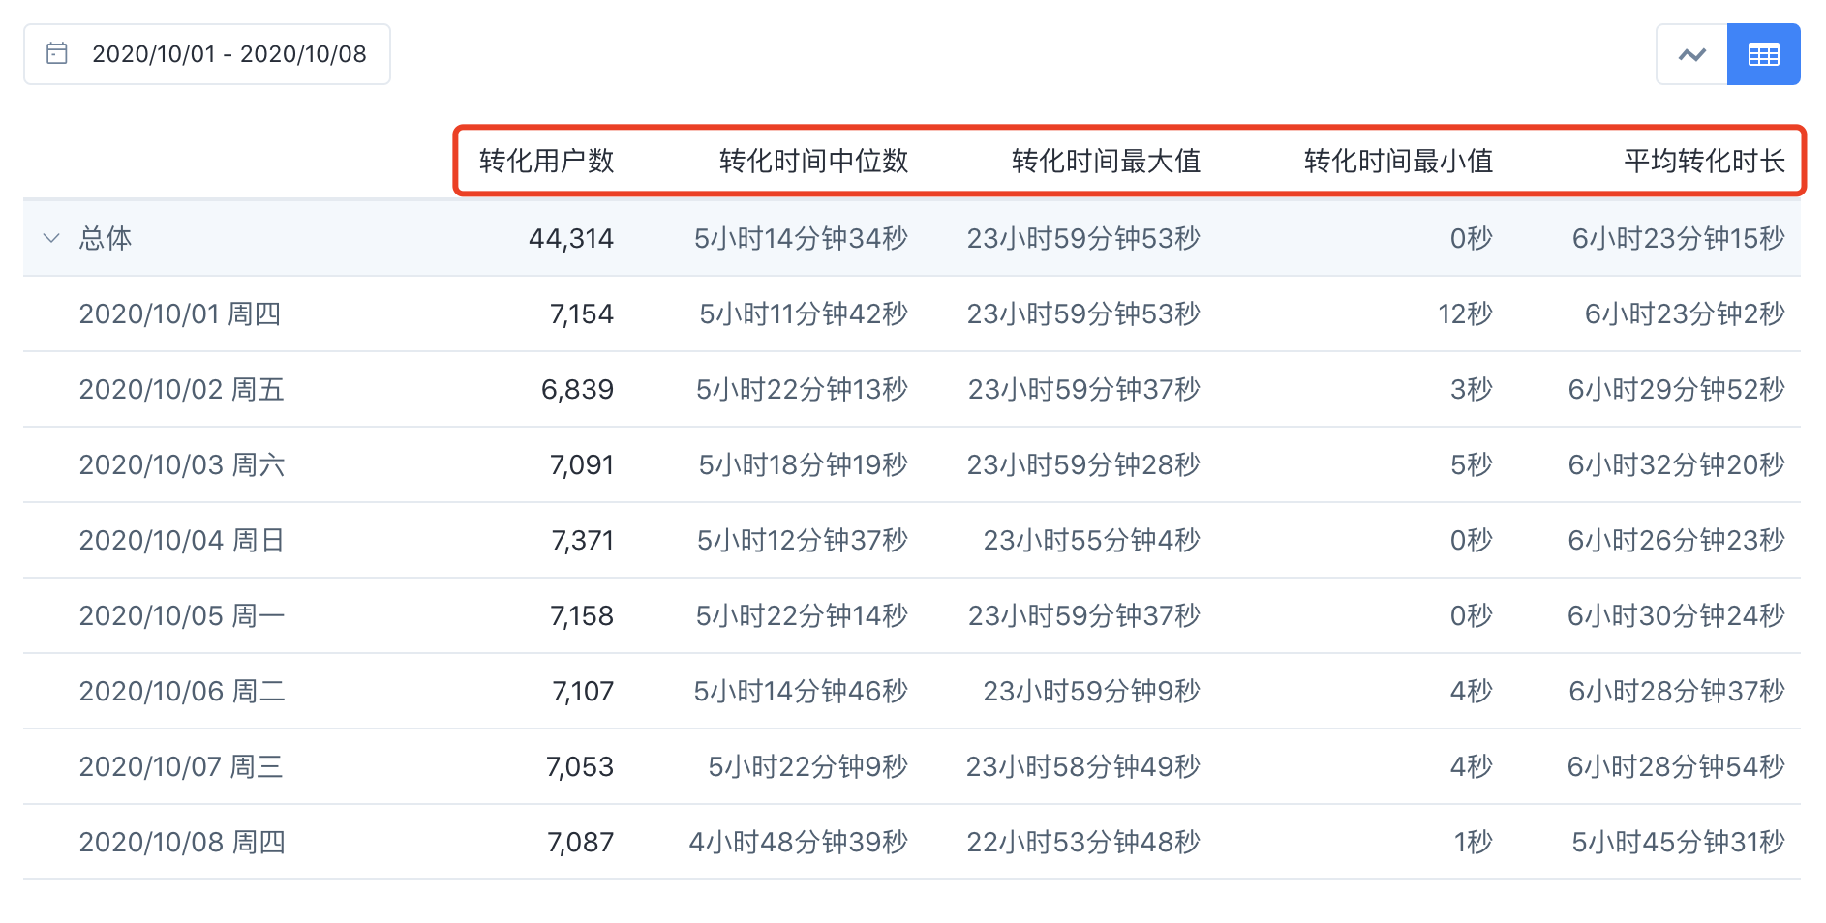The image size is (1826, 923).
Task: Click average duration 6小时23分钟2秒
Action: click(1685, 313)
